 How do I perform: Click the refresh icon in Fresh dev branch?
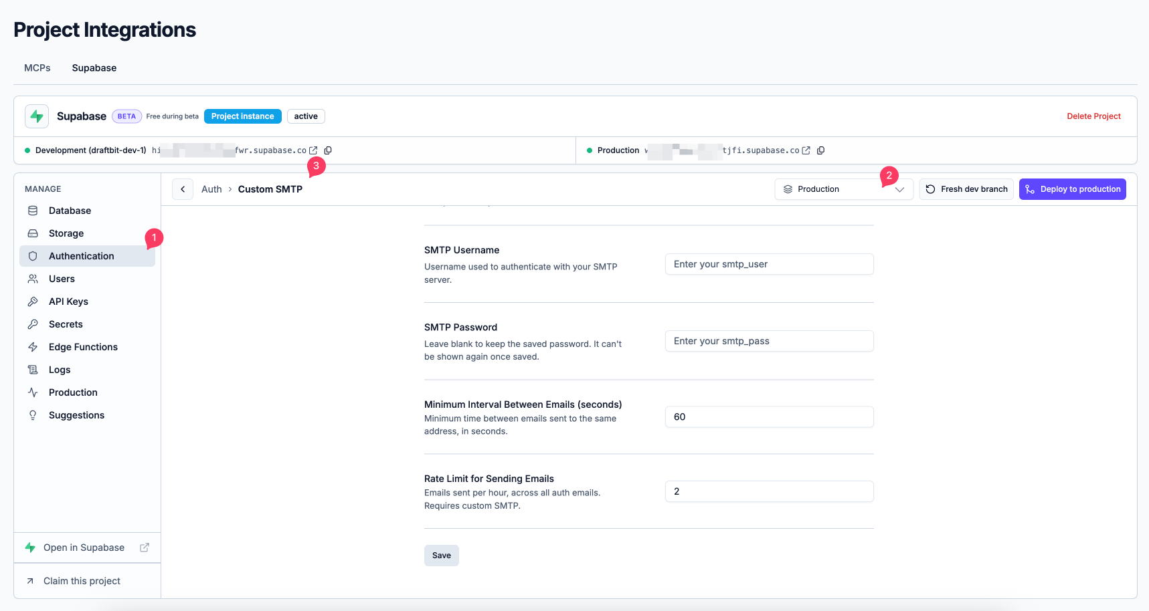click(x=930, y=189)
